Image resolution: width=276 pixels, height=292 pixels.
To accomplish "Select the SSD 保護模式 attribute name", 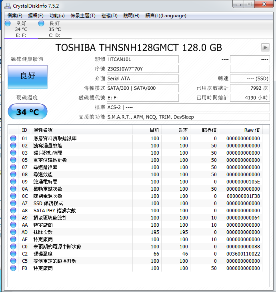I will tap(48, 203).
